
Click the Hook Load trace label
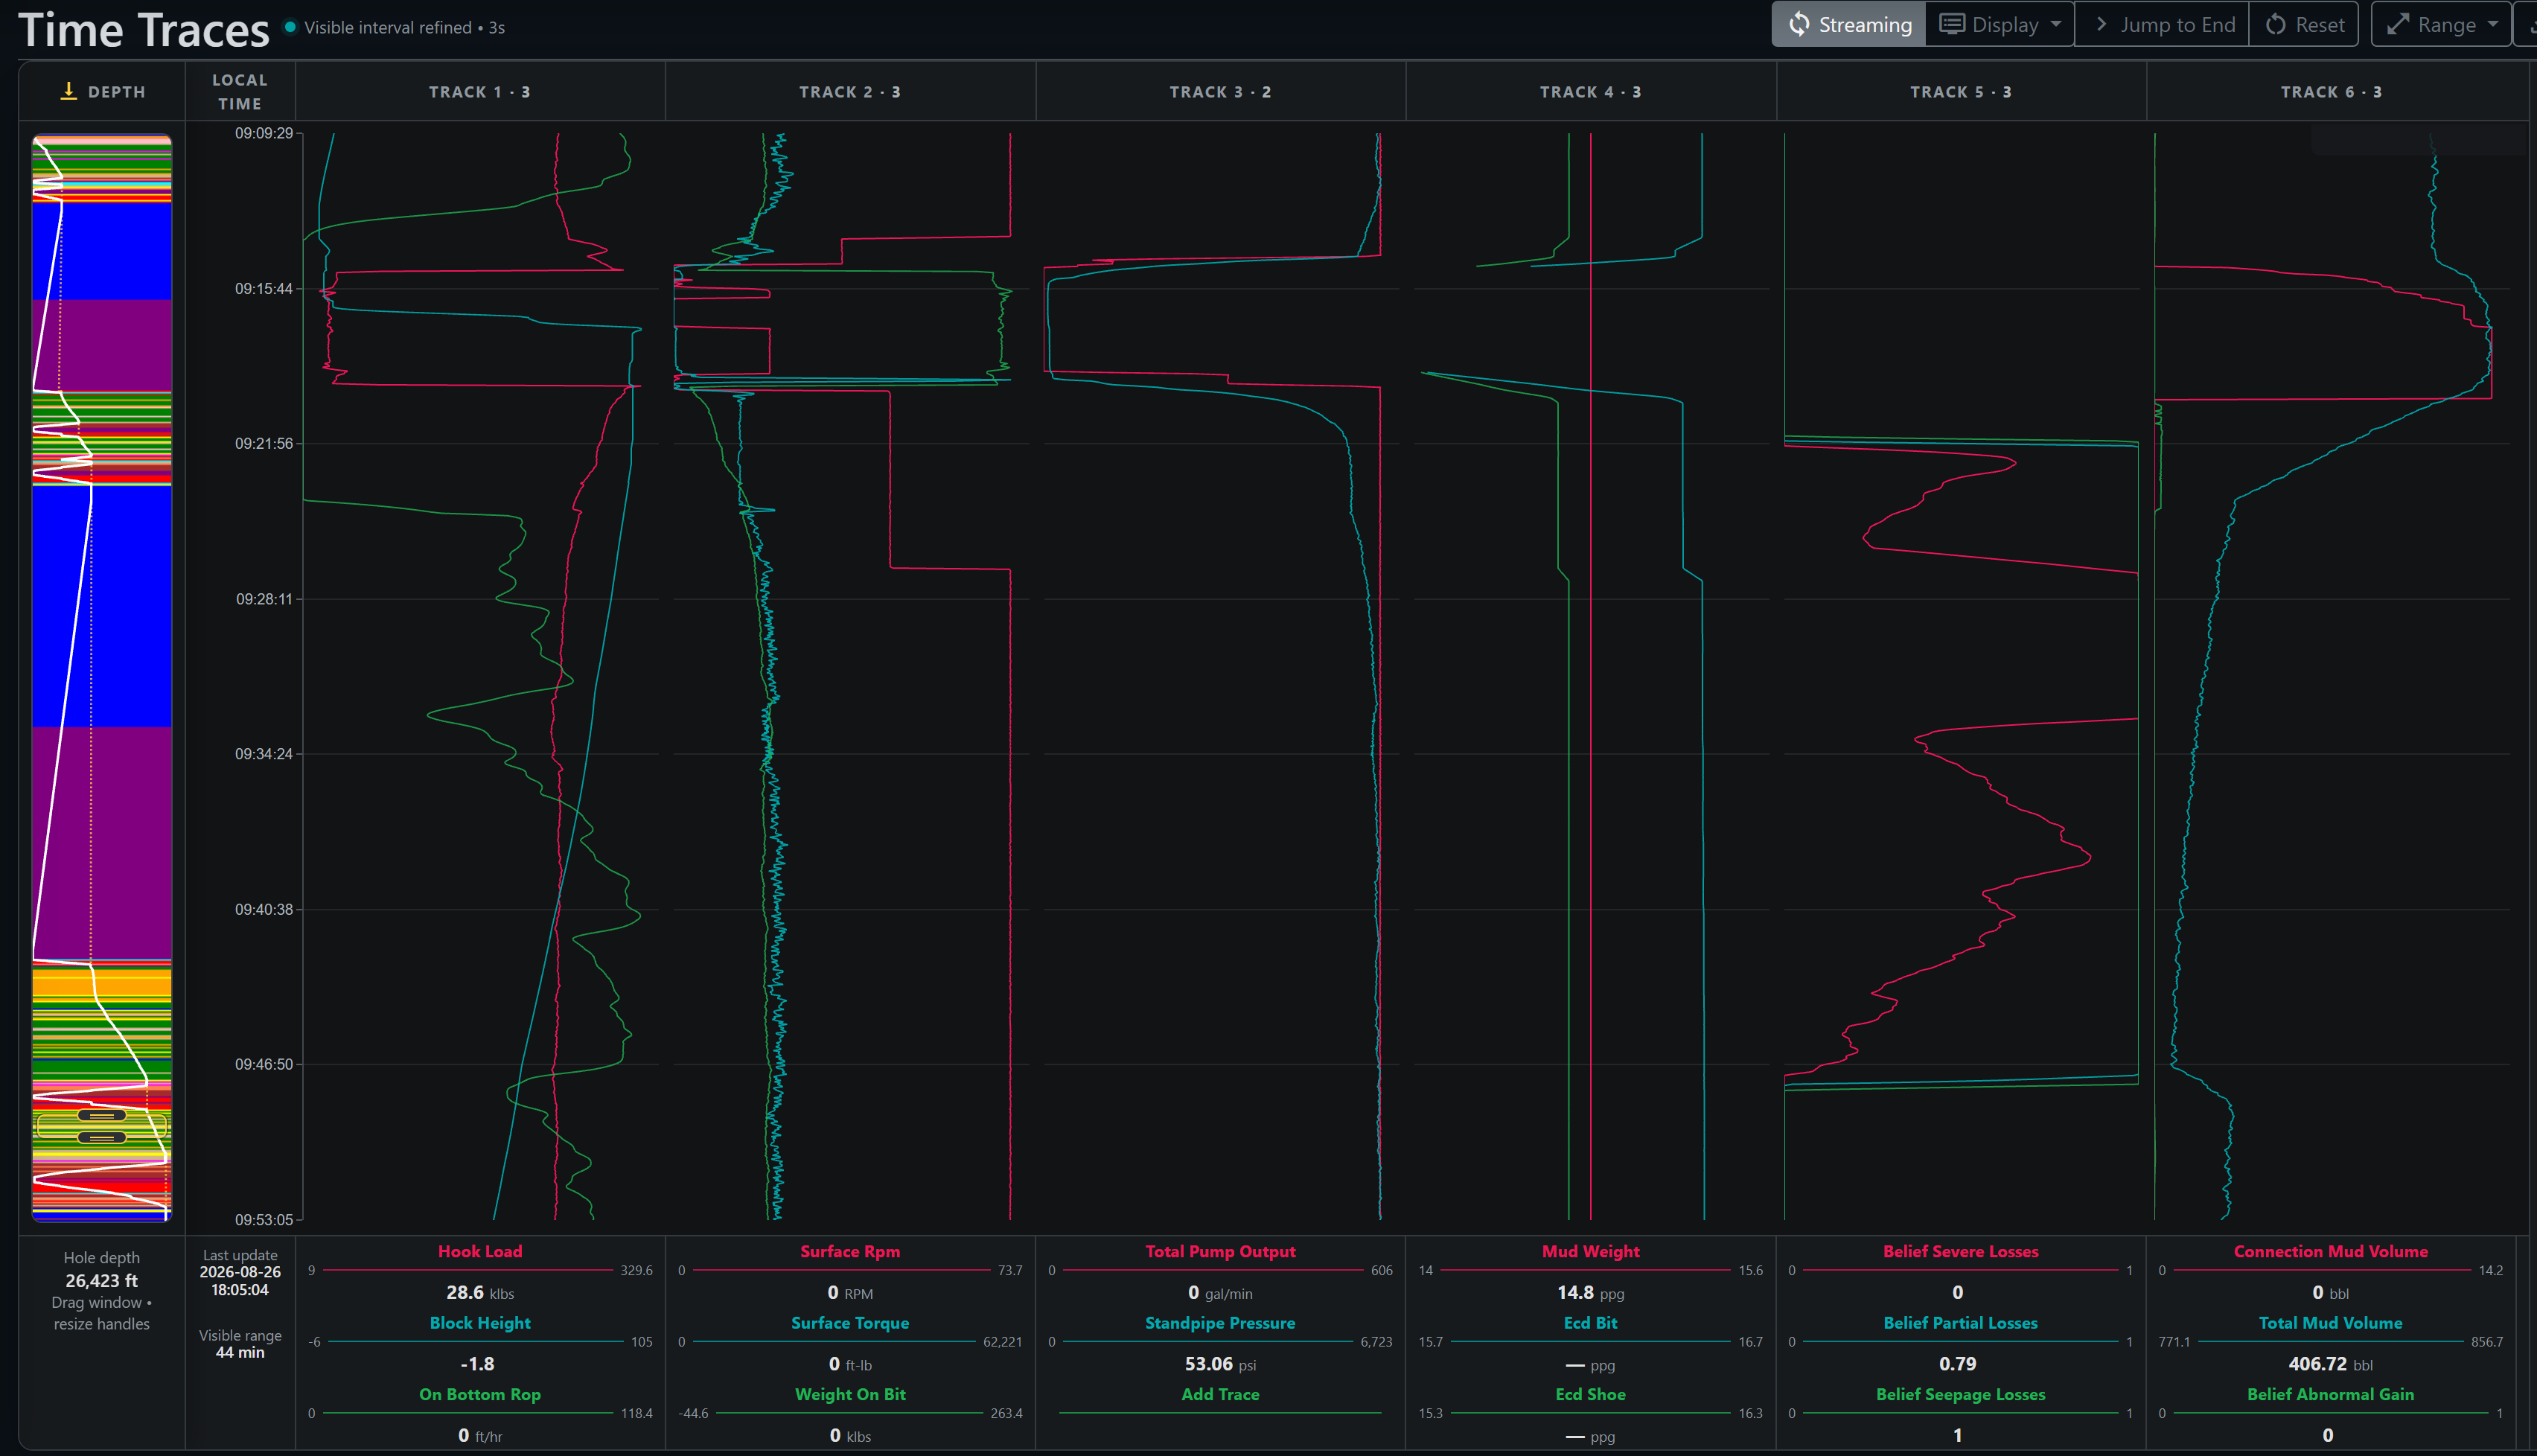(x=480, y=1251)
